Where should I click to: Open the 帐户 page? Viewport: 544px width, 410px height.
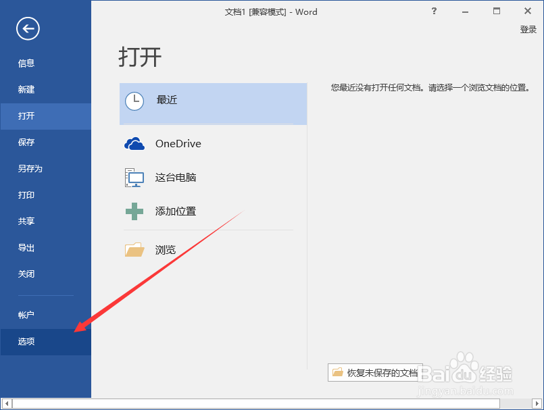click(45, 315)
